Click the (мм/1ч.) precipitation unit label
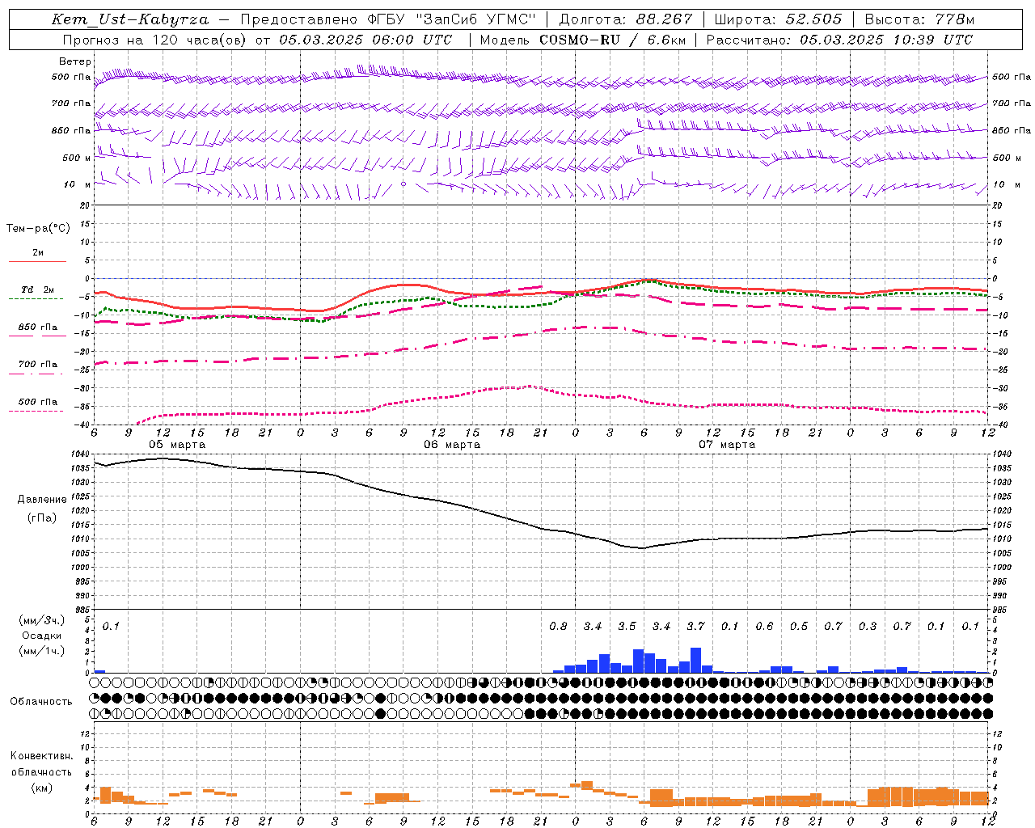 40,652
